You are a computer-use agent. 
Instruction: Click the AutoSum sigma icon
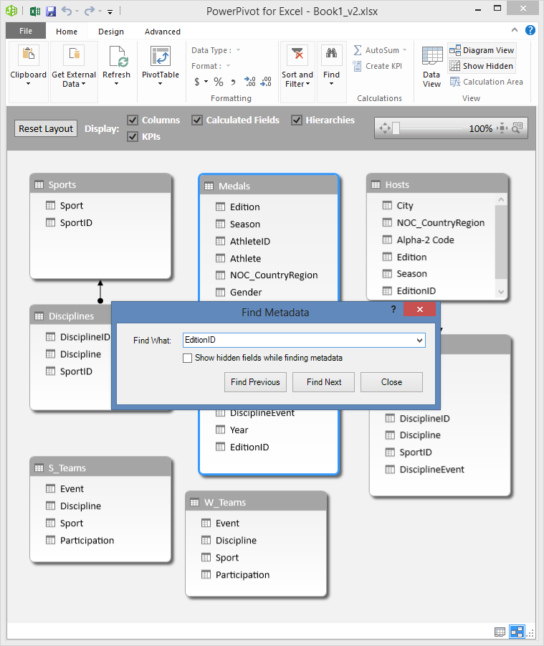[358, 50]
